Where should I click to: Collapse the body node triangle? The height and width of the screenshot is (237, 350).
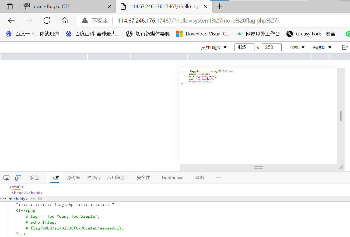(x=10, y=199)
